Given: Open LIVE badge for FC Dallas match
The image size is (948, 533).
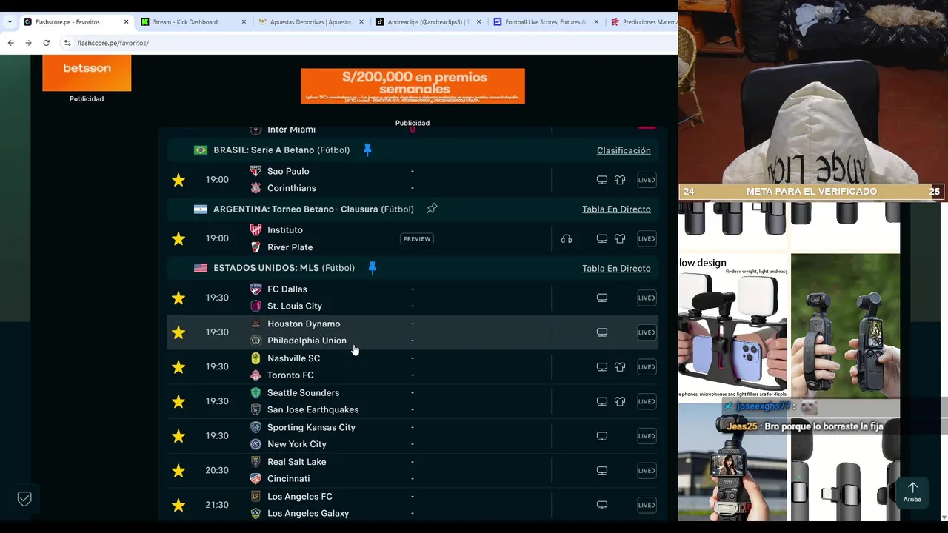Looking at the screenshot, I should [x=647, y=298].
